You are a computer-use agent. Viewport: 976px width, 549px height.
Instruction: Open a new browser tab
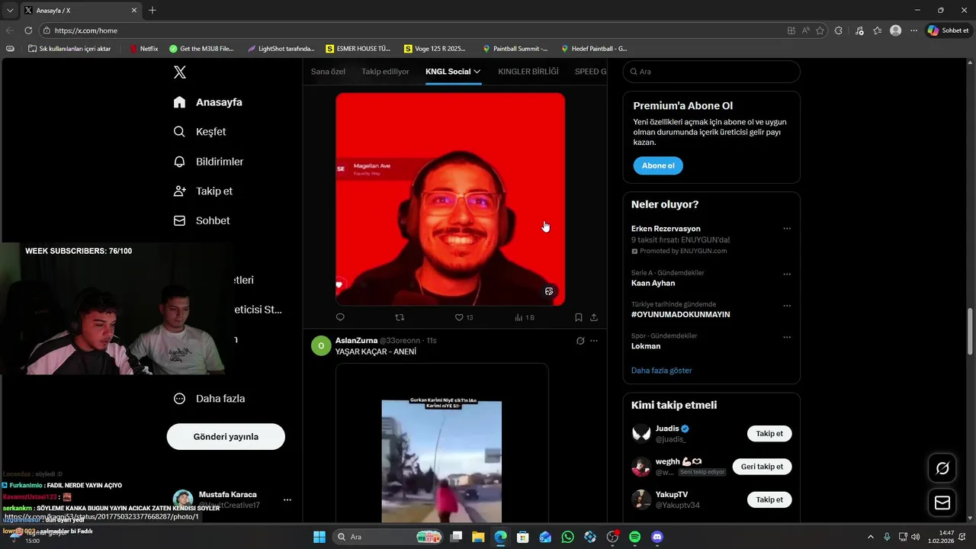[152, 11]
